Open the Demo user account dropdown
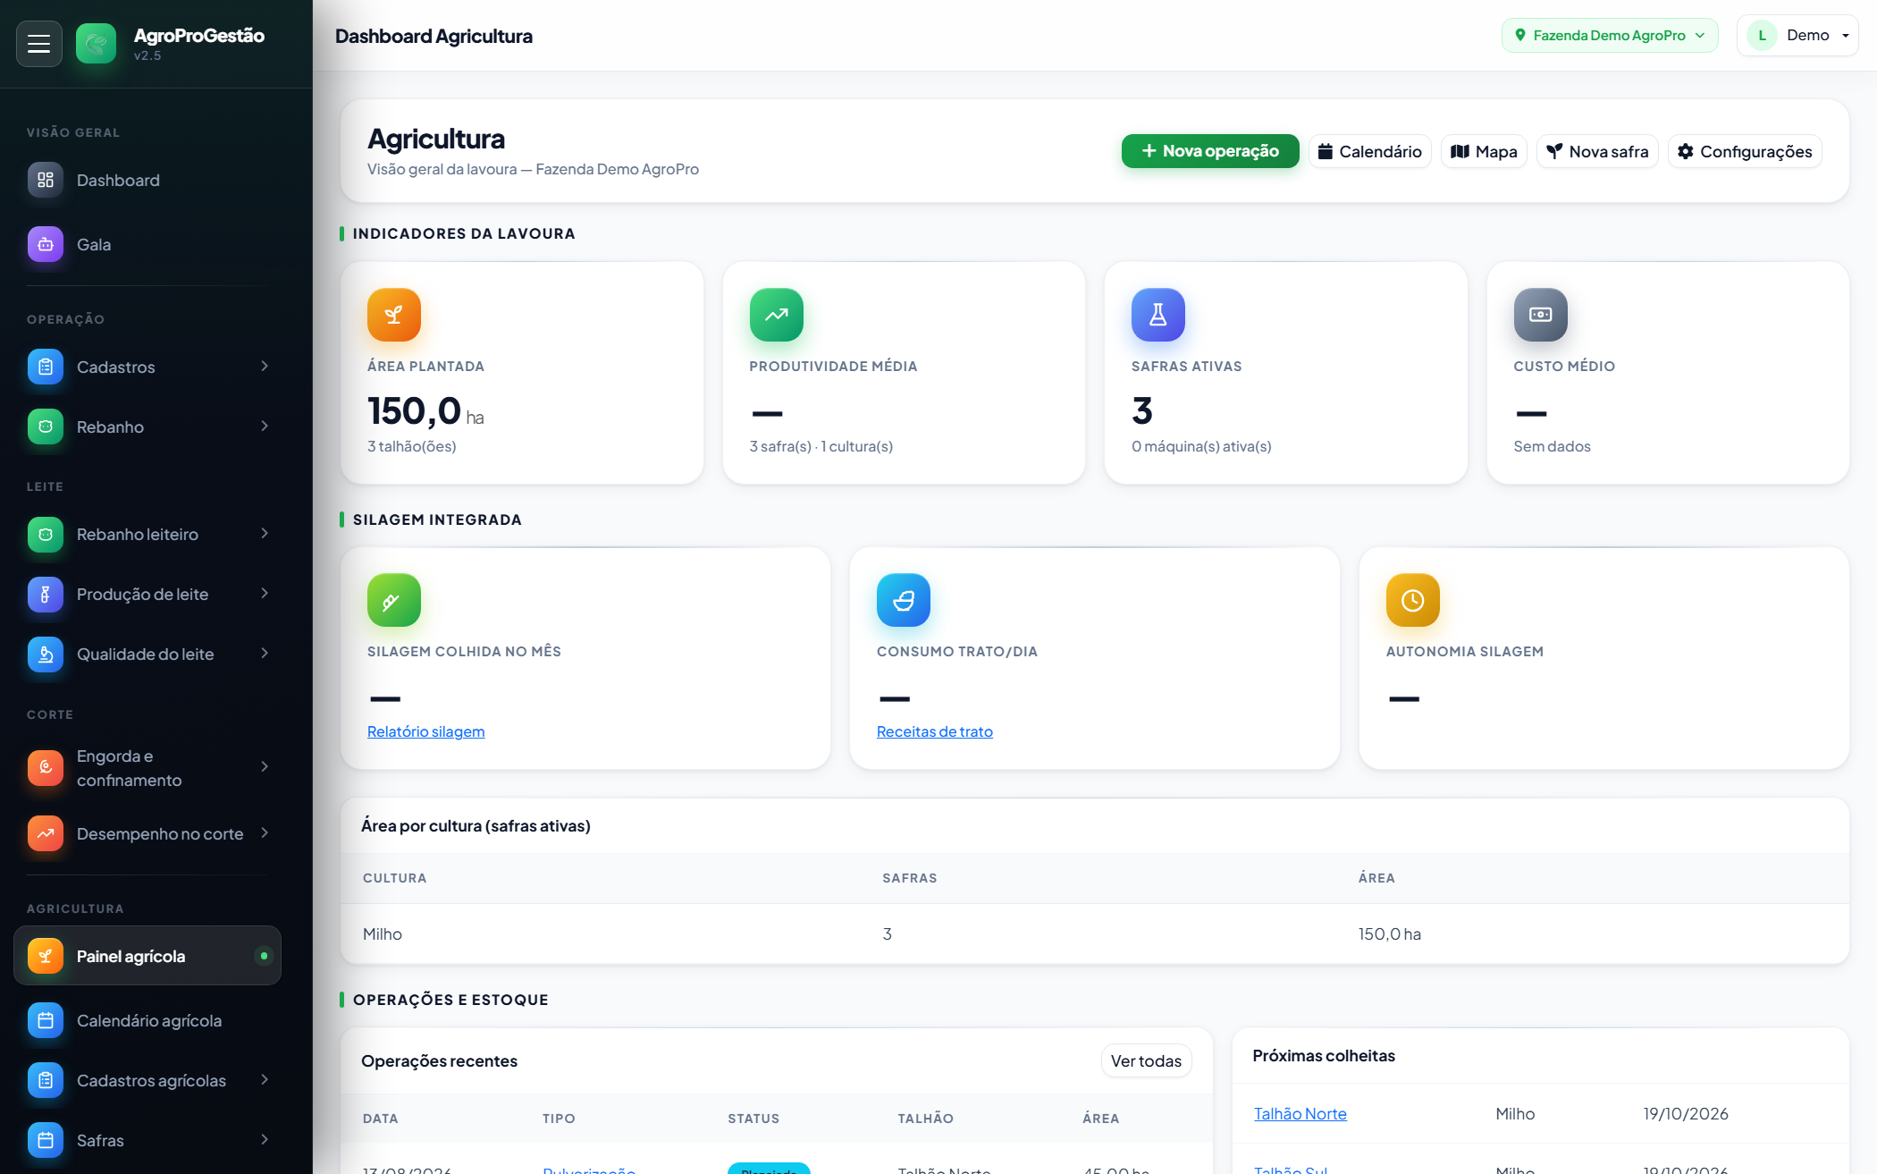The height and width of the screenshot is (1174, 1877). (x=1797, y=35)
